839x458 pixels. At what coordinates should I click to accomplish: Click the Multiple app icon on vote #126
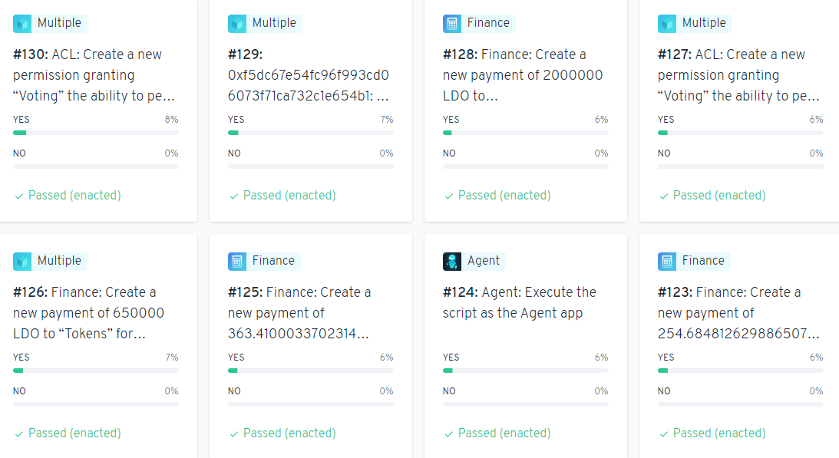22,262
